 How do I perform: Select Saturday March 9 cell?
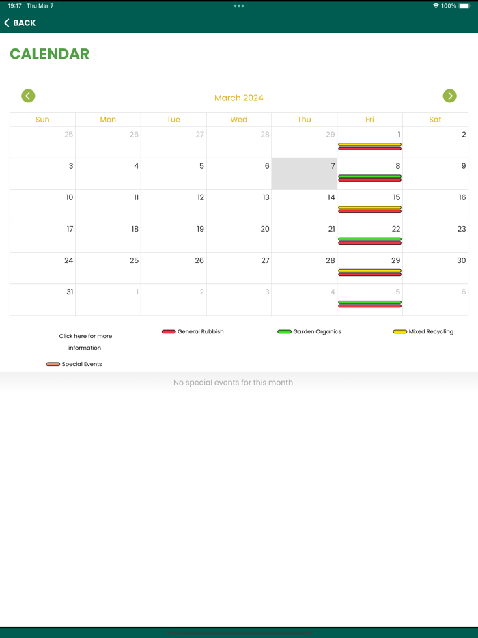point(435,174)
